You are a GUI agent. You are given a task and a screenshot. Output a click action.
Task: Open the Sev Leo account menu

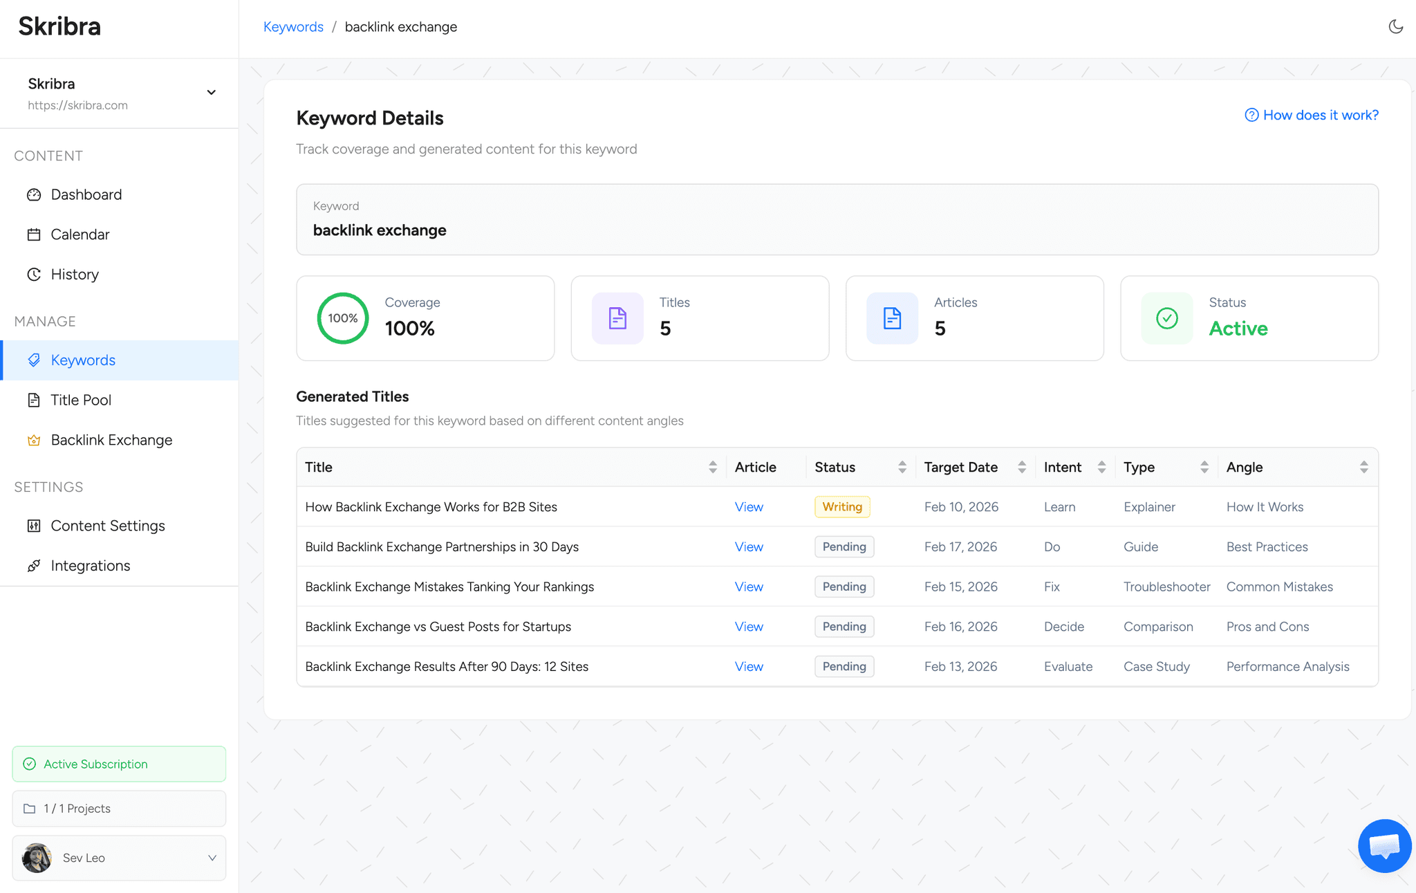[118, 858]
